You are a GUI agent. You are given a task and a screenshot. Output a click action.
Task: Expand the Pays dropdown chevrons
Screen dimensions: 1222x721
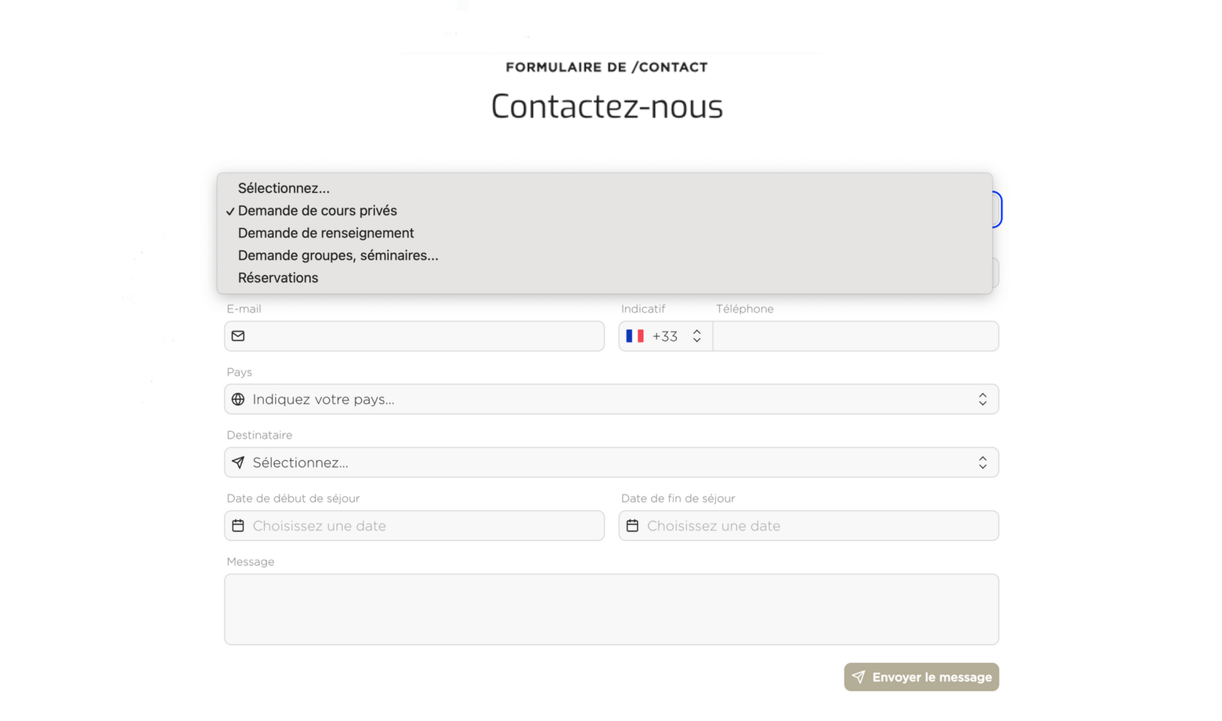(x=982, y=400)
